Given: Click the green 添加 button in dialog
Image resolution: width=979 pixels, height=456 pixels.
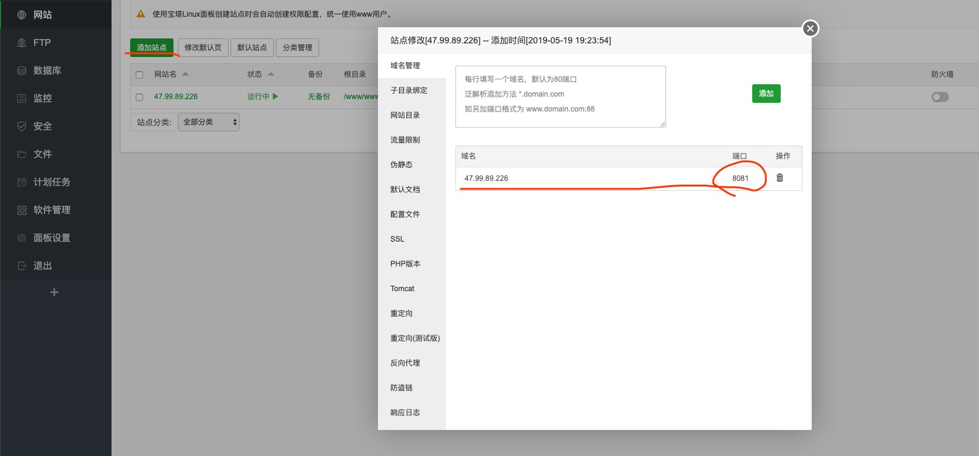Looking at the screenshot, I should [766, 94].
